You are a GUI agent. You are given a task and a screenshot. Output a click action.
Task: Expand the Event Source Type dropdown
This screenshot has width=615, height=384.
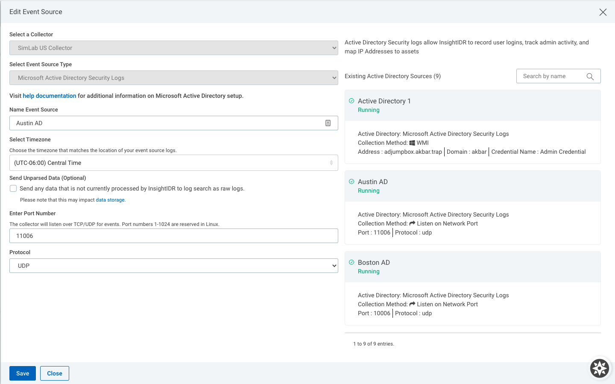pos(173,78)
